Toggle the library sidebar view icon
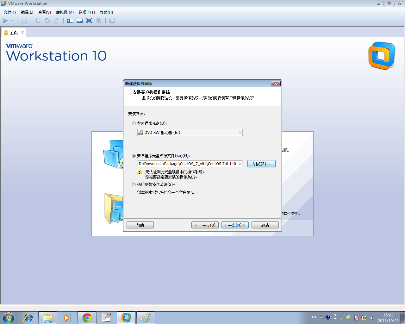The width and height of the screenshot is (405, 324). 70,21
